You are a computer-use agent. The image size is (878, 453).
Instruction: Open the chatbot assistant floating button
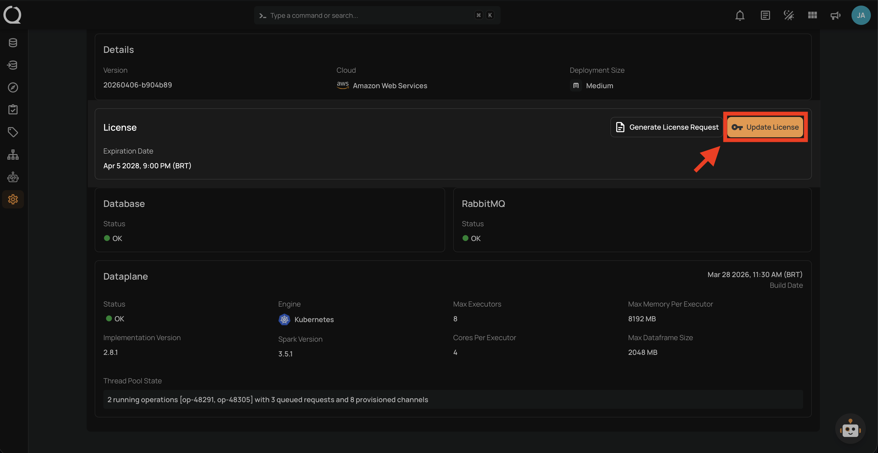coord(850,429)
